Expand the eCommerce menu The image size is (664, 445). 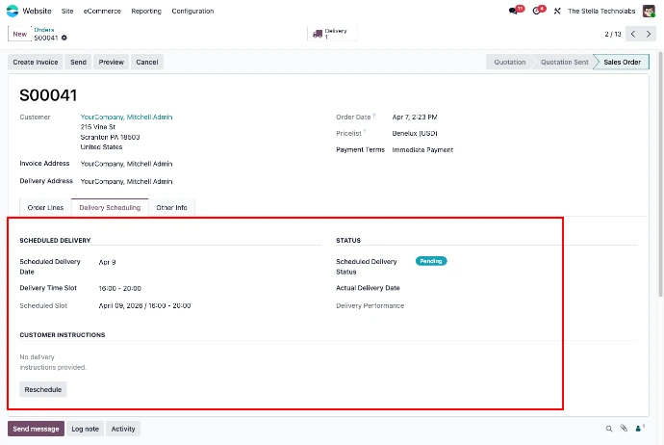pos(102,11)
